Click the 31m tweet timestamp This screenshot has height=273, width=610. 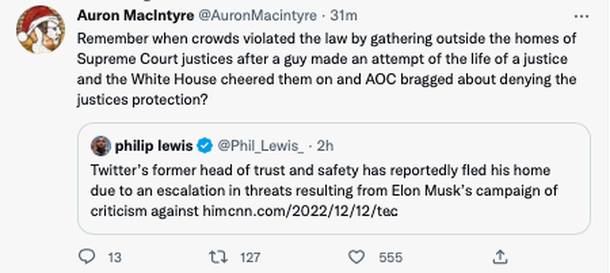tap(344, 16)
